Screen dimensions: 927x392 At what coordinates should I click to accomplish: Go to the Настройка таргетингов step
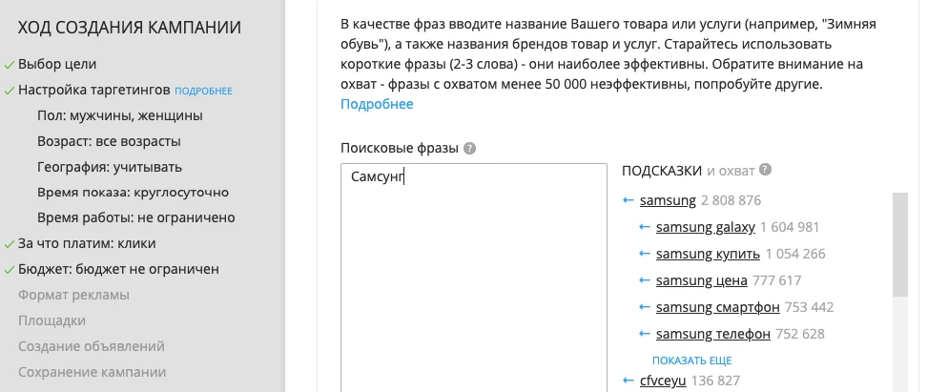[94, 91]
